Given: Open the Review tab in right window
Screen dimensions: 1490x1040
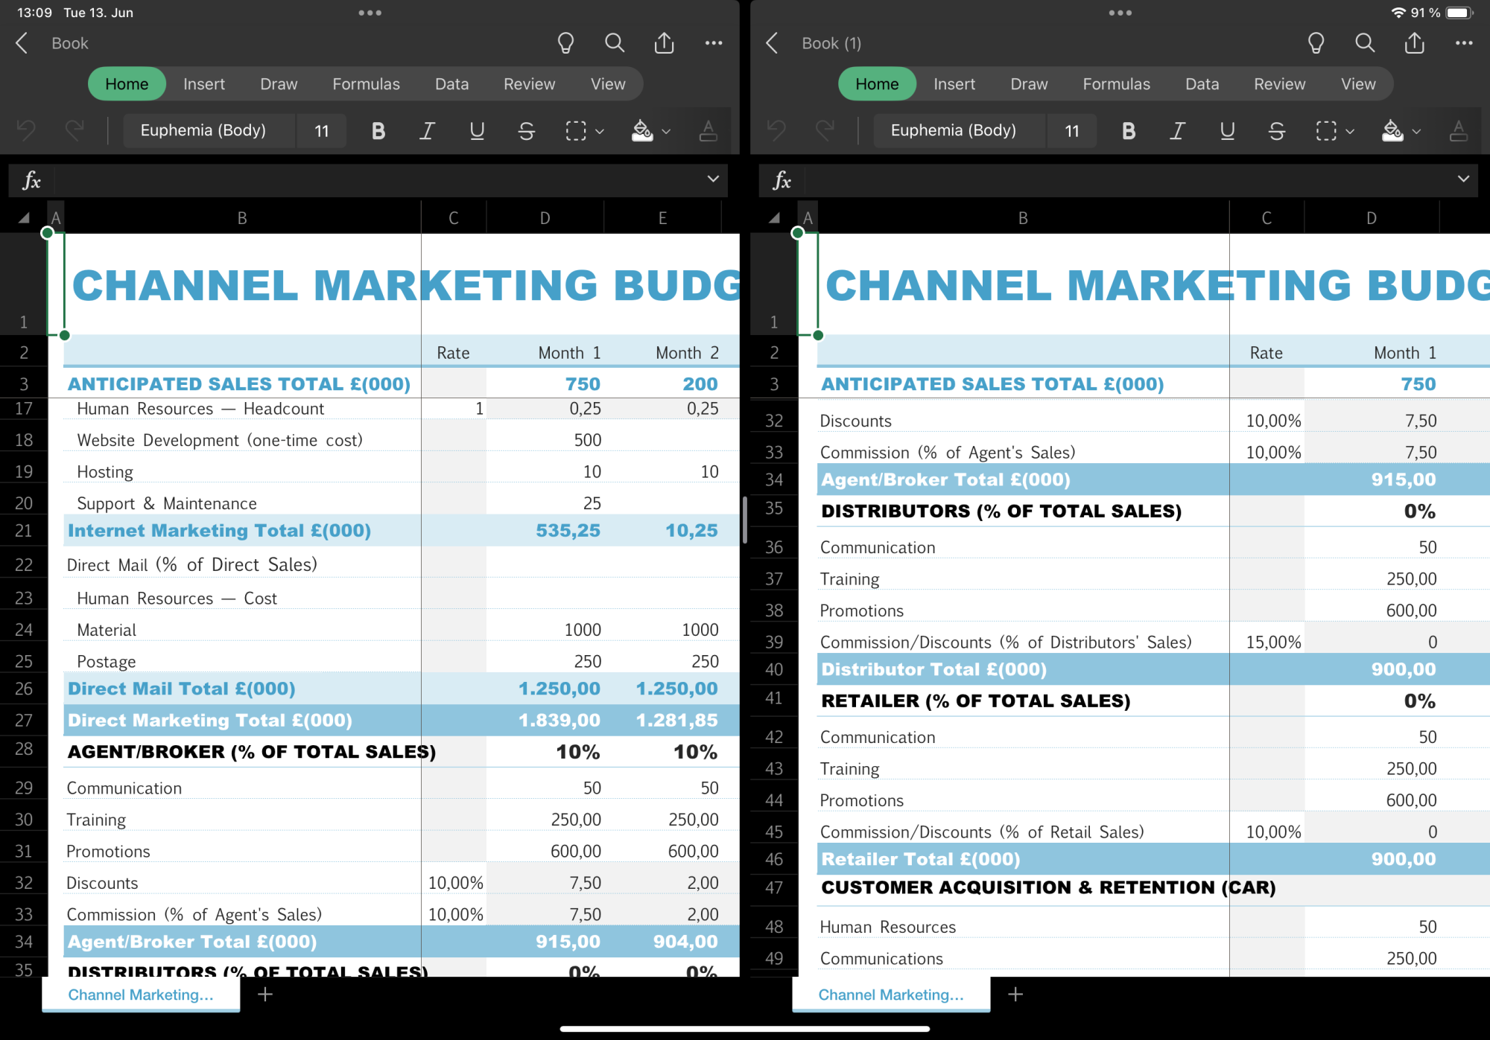Looking at the screenshot, I should click(x=1279, y=84).
